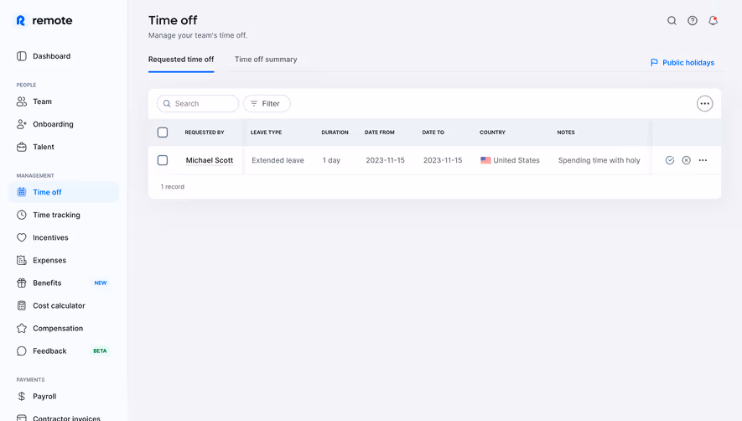
Task: Select Time off in sidebar
Action: (64, 192)
